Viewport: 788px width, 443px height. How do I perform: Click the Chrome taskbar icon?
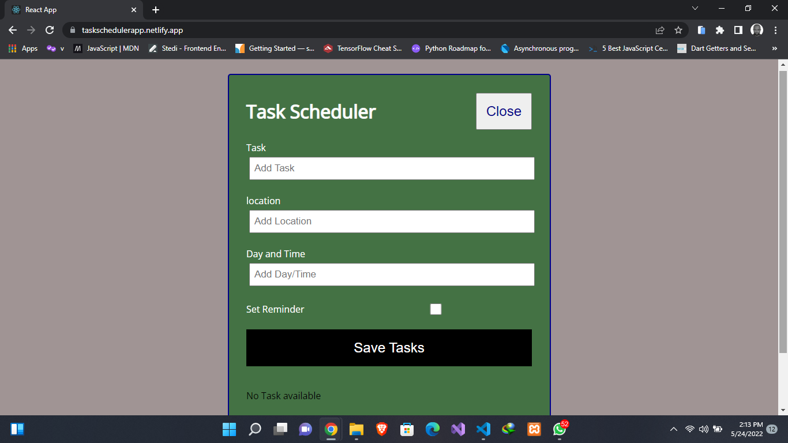(331, 429)
